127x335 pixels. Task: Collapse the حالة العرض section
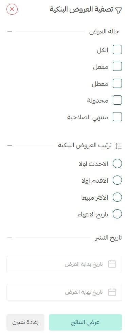pos(10,32)
